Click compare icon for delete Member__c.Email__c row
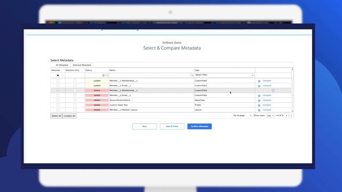342x192 pixels. click(259, 95)
